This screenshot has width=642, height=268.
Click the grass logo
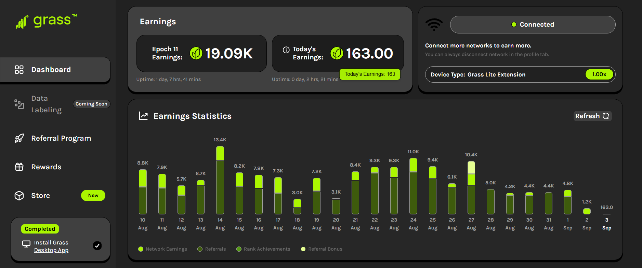pos(46,22)
